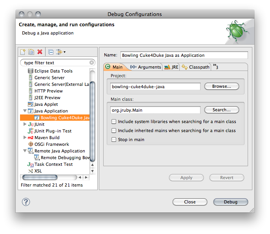Click the Java Application icon
This screenshot has width=270, height=234.
31,111
